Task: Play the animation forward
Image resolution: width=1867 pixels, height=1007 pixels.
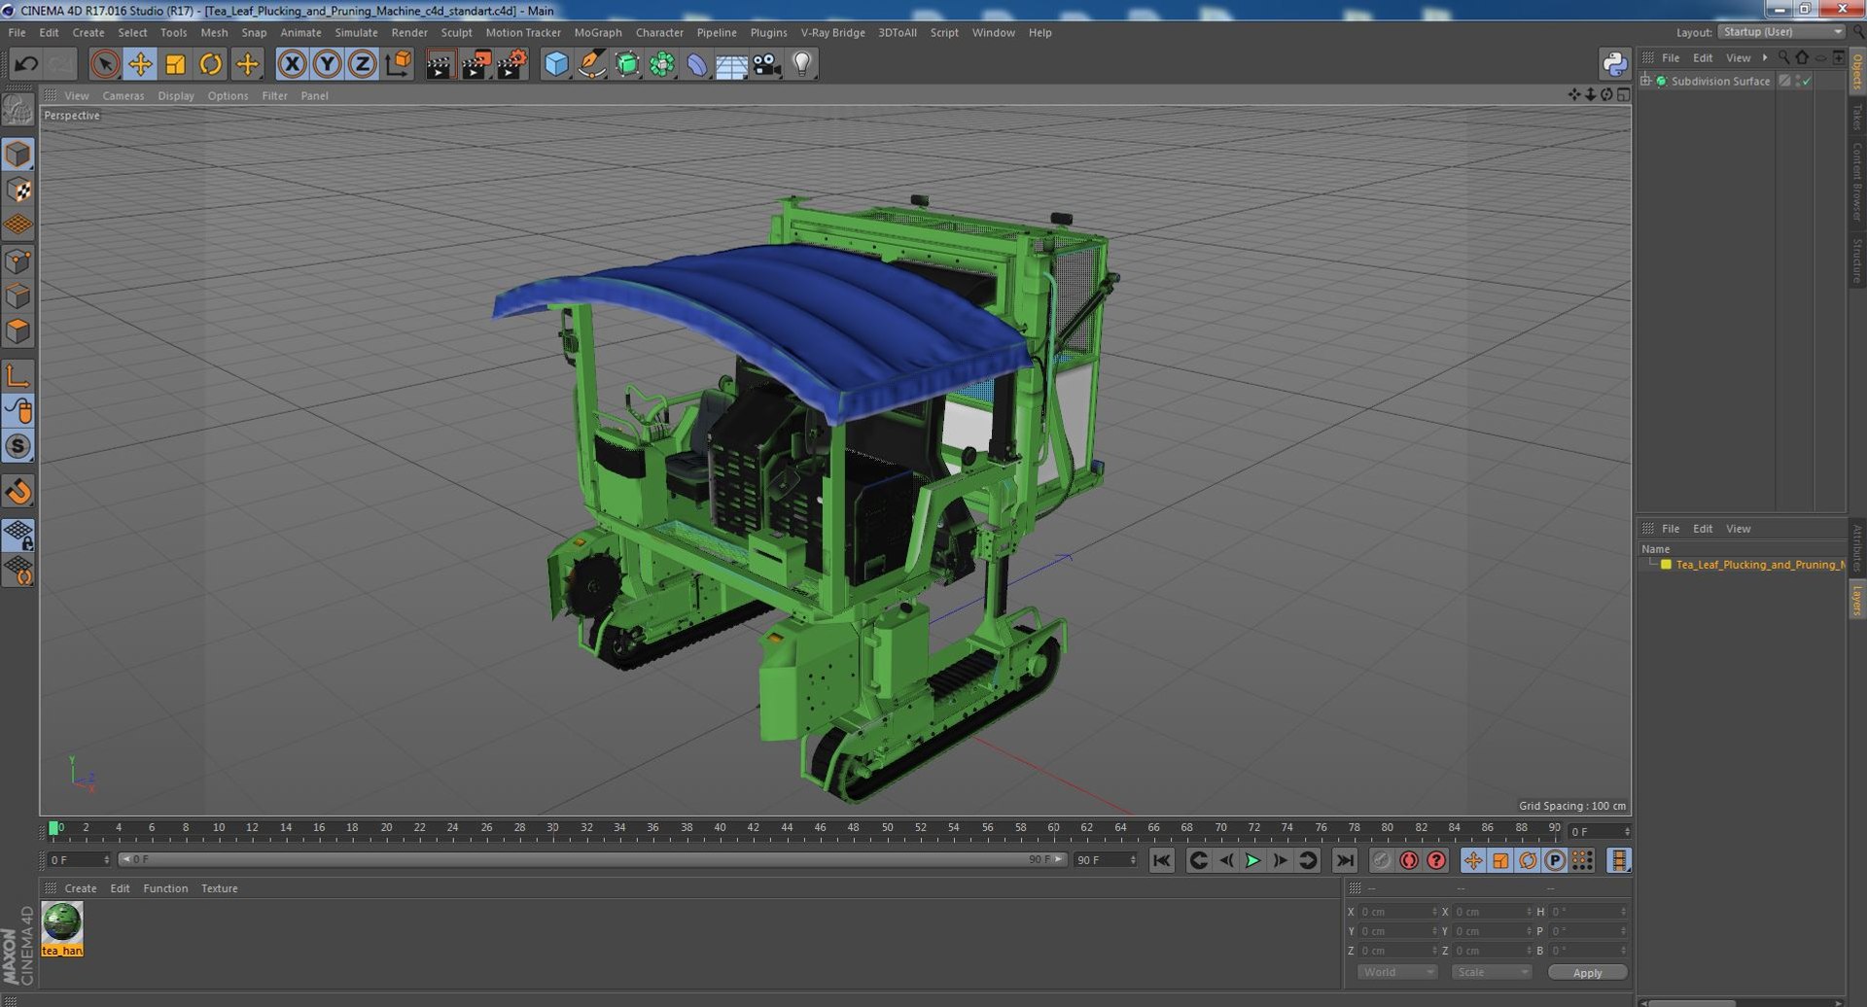Action: [1252, 860]
